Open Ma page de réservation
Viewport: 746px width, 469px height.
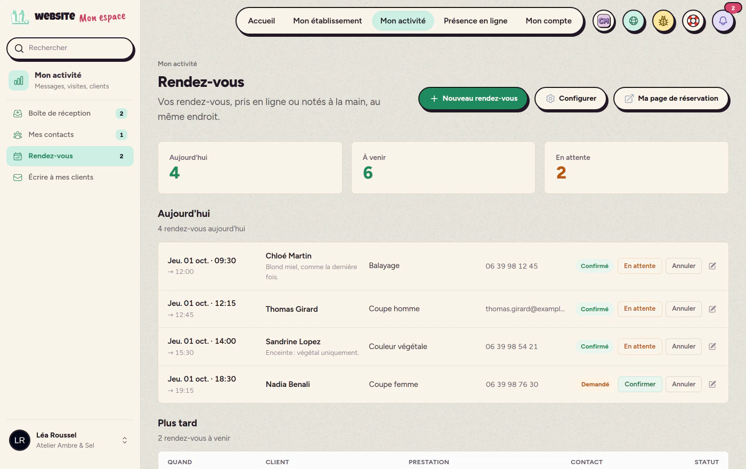[x=671, y=99]
